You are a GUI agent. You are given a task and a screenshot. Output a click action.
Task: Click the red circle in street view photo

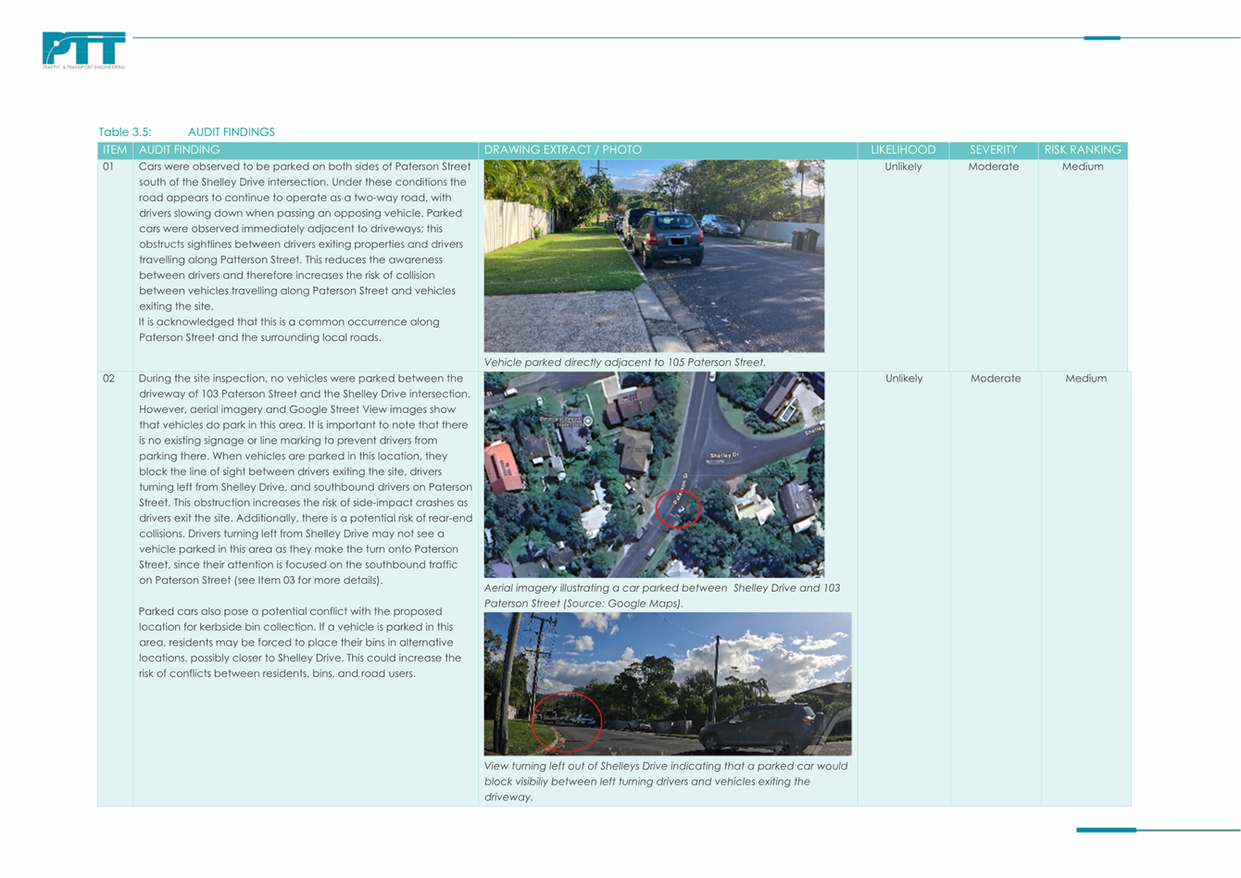coord(567,721)
